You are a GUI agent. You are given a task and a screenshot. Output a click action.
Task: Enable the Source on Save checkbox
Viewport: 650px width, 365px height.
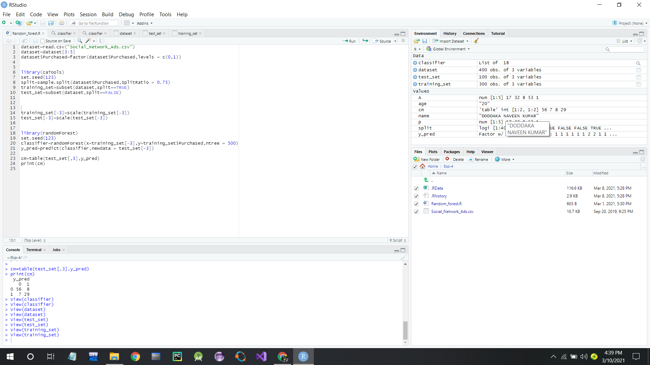(42, 41)
